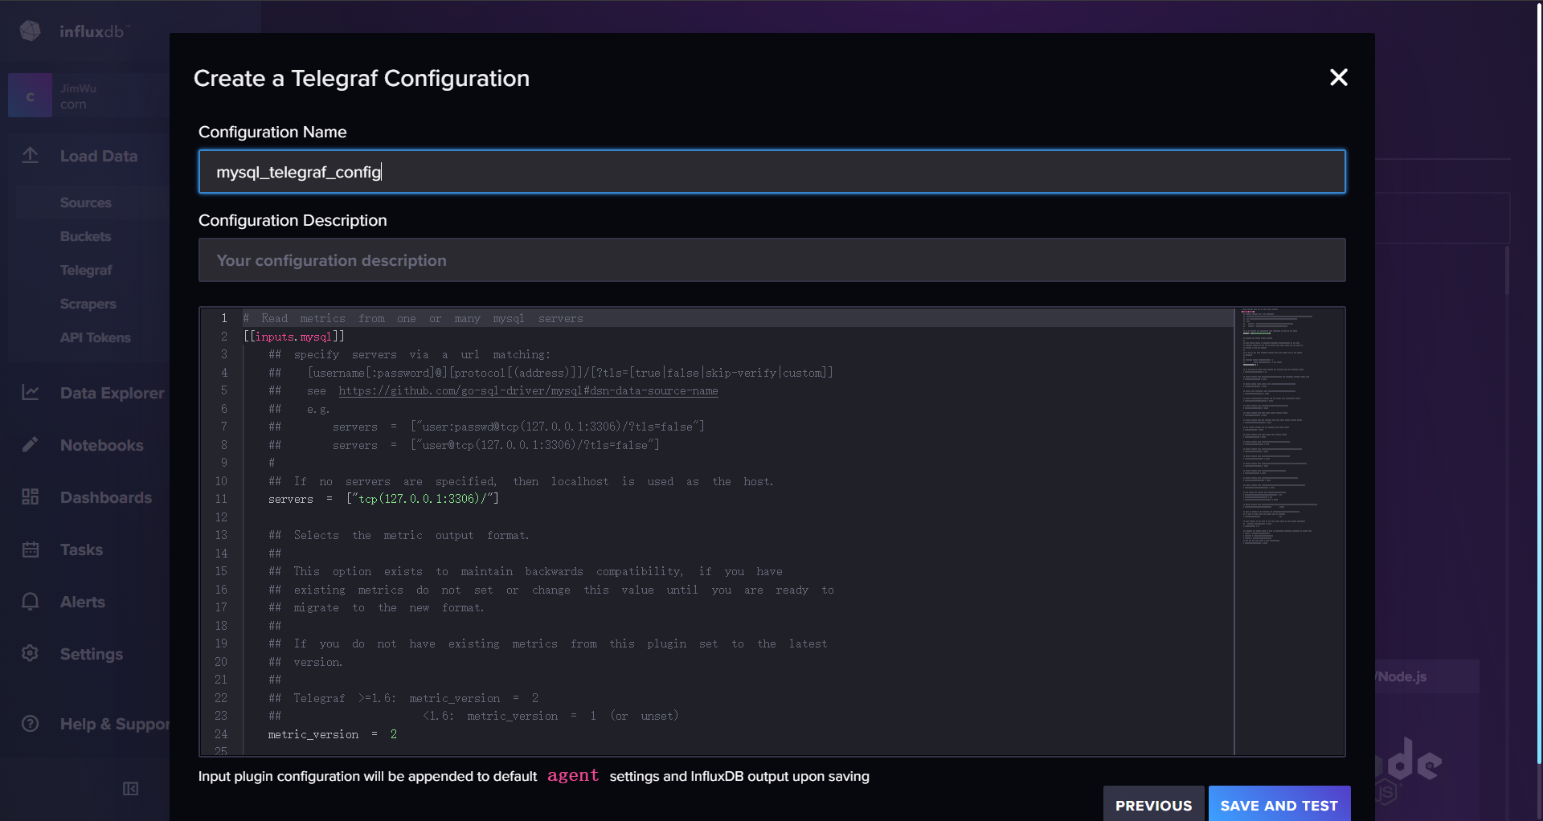Click the user avatar C badge
This screenshot has width=1543, height=821.
coord(31,96)
